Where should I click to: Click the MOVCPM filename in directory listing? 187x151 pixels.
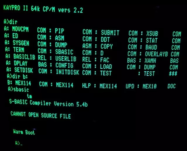(x=20, y=29)
